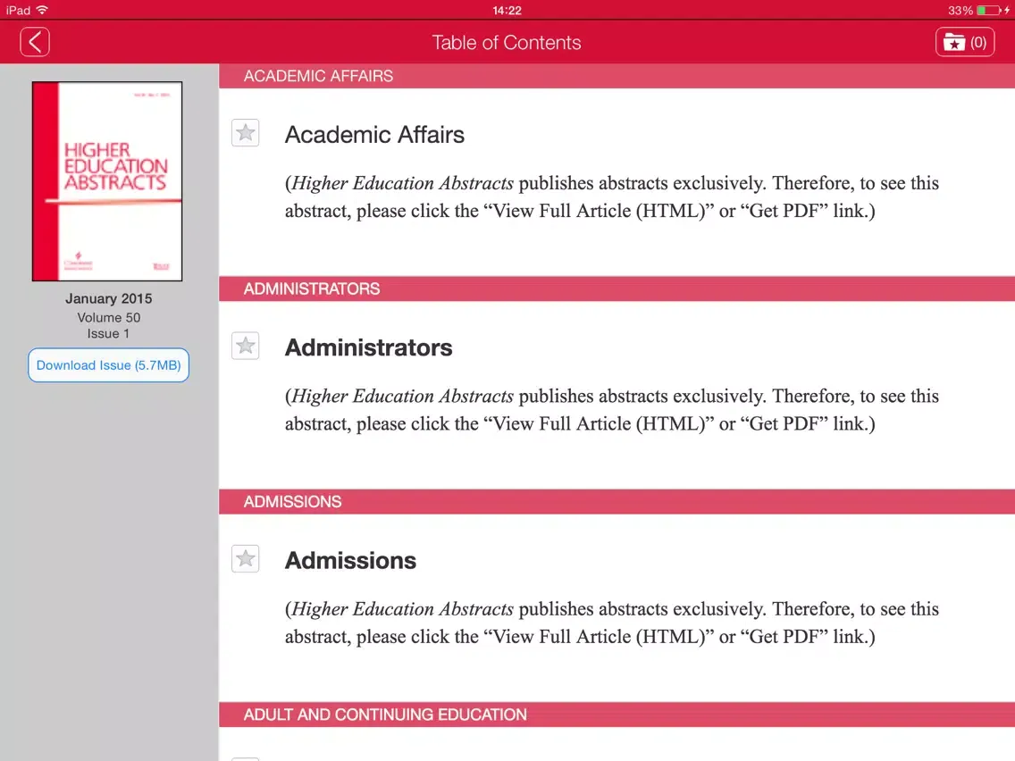Open the saved articles folder (0)
The image size is (1015, 761).
964,42
